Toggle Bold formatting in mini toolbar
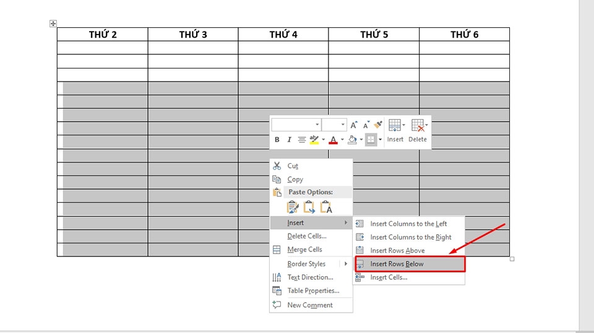 click(x=277, y=140)
